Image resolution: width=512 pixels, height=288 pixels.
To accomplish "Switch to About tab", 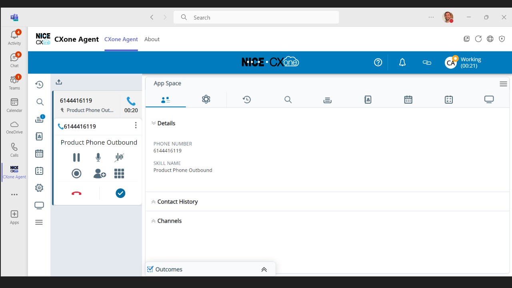I will [x=152, y=39].
